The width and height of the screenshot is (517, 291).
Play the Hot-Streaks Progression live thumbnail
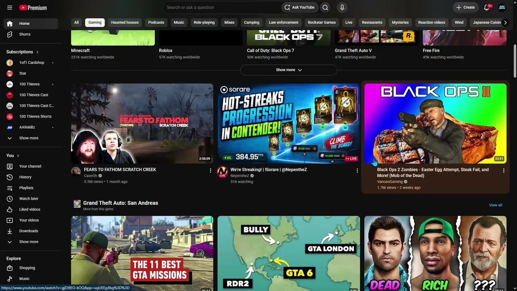pos(289,123)
